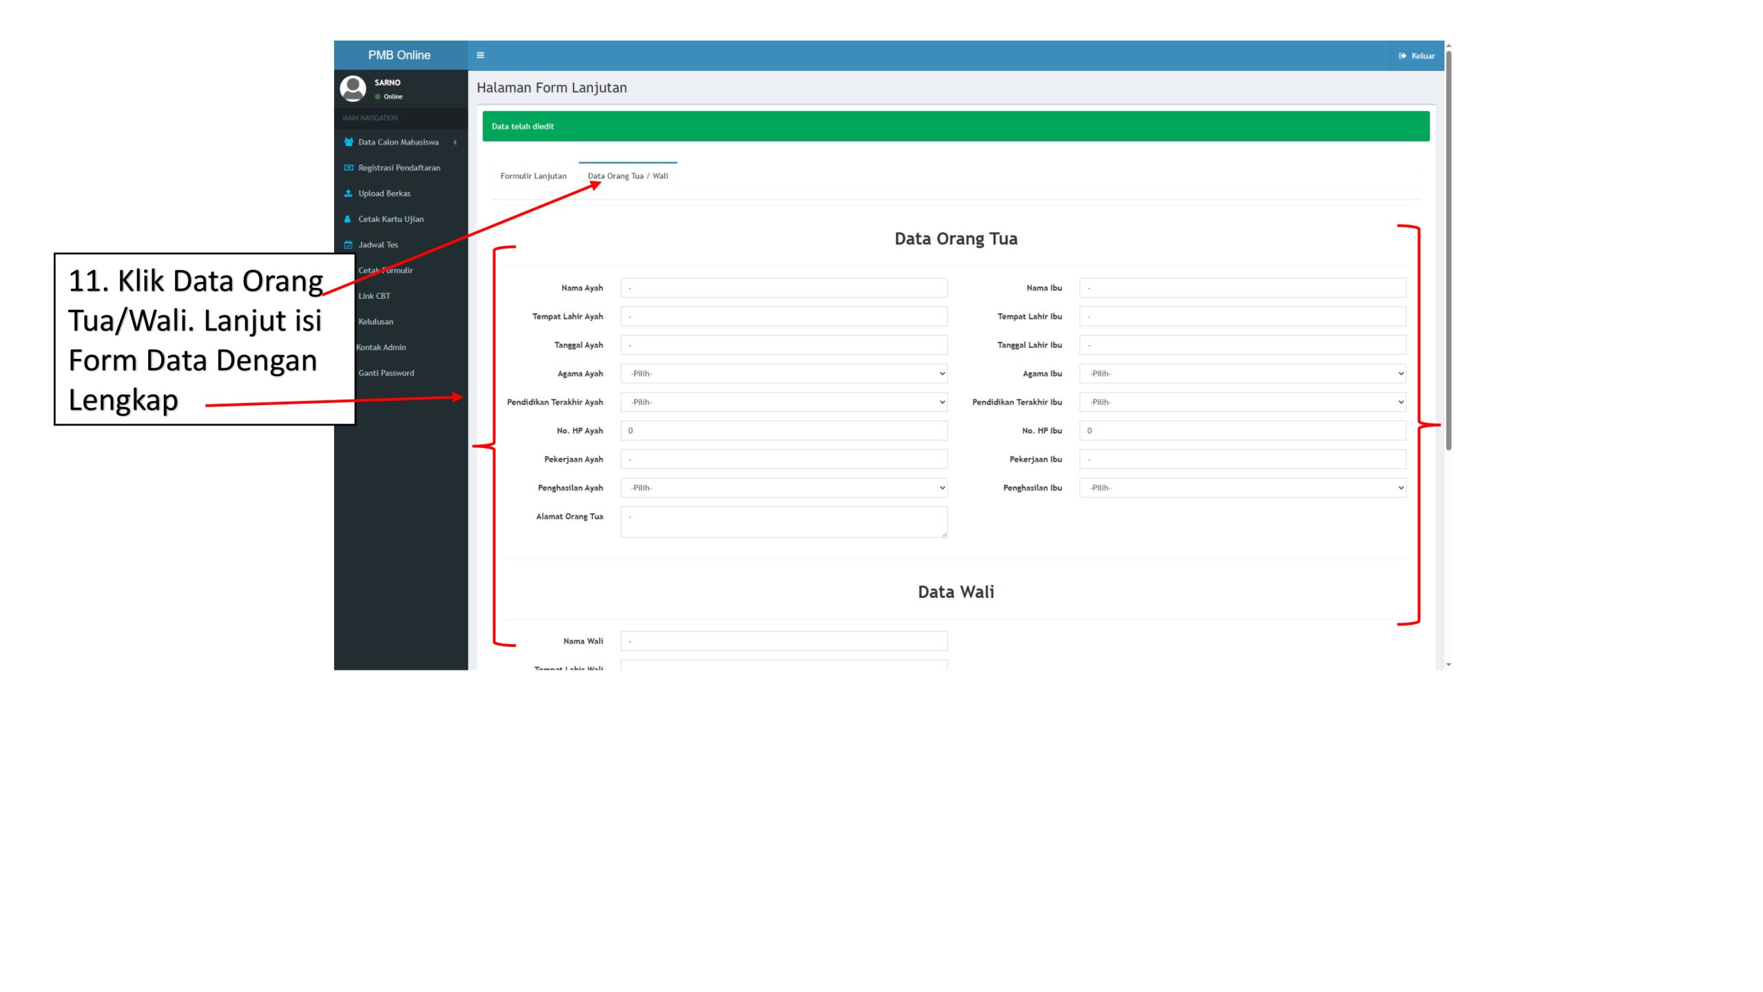Viewport: 1763px width, 992px height.
Task: Open Kontak Admin sidebar link
Action: click(x=381, y=347)
